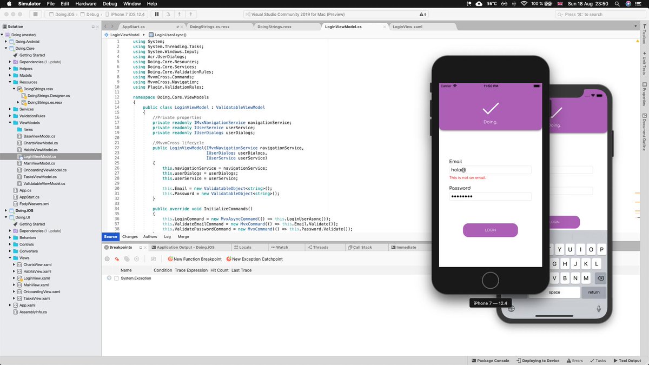Viewport: 649px width, 365px height.
Task: Stop debugging with the square stop button
Action: [36, 14]
